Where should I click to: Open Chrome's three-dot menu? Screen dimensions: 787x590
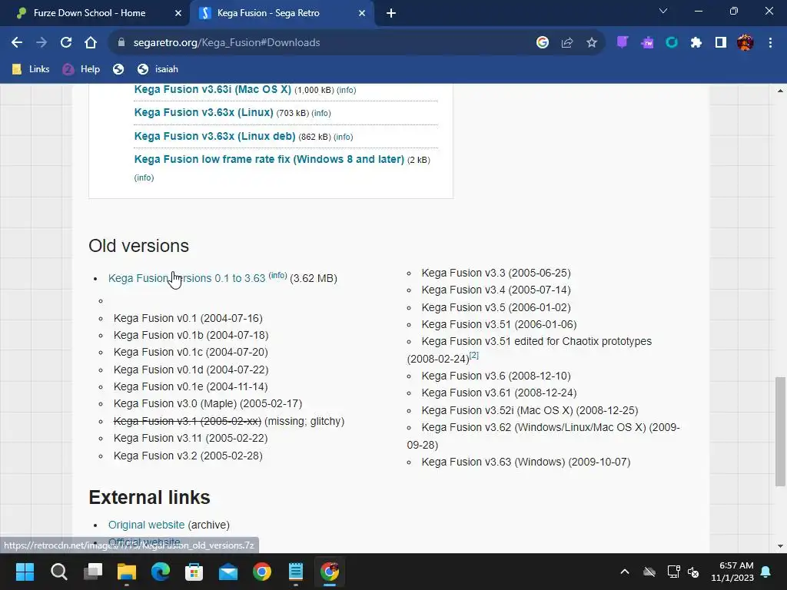(x=770, y=43)
